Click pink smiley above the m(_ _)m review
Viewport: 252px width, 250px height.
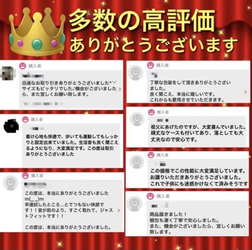click(x=25, y=176)
